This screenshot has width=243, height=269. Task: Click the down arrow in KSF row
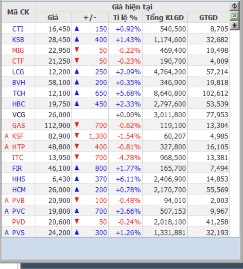click(x=77, y=136)
